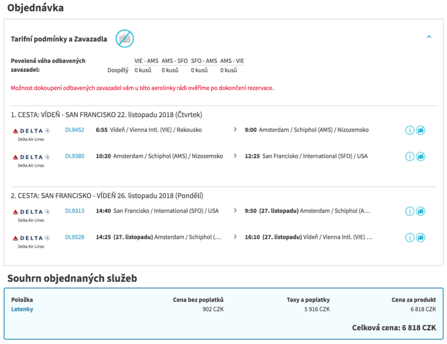Screen dimensions: 447x344
Task: Click baggage icon for flight DL9528
Action: 421,237
